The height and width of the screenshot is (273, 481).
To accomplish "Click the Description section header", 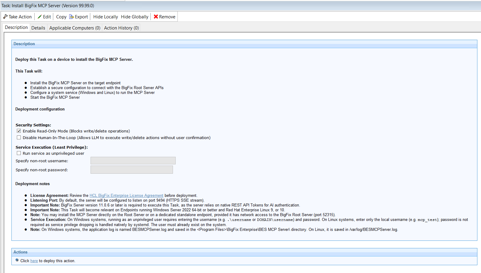I will (x=244, y=44).
